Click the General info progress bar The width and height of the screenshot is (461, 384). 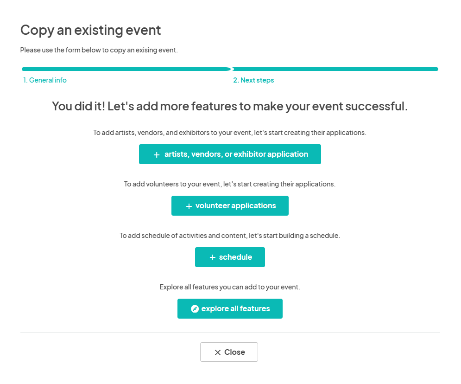[x=126, y=69]
